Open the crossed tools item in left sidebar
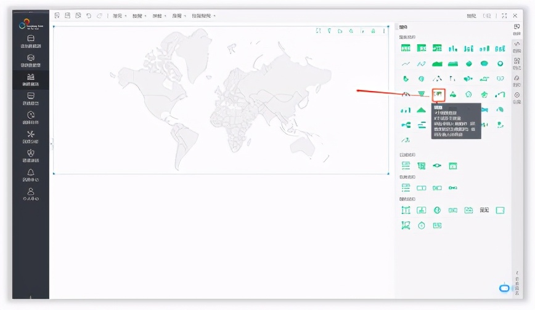The width and height of the screenshot is (535, 310). (x=31, y=137)
